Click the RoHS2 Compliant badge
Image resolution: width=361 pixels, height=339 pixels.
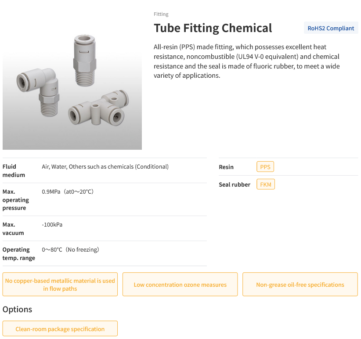[x=331, y=28]
